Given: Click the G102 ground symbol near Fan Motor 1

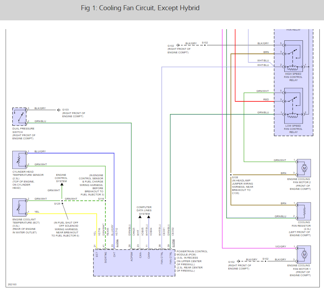Looking at the screenshot, I should point(239,261).
